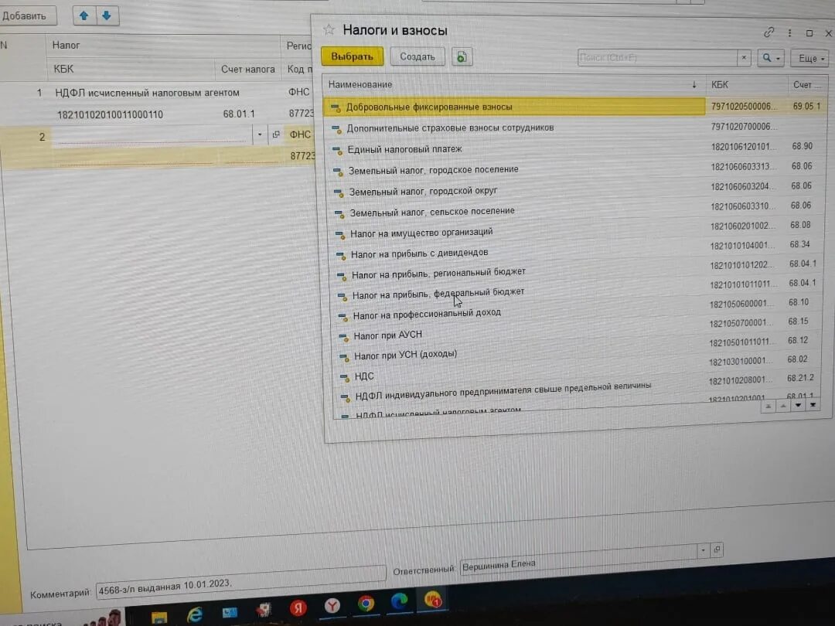Open the three-dot menu in dialog title
The height and width of the screenshot is (626, 835).
pos(789,33)
